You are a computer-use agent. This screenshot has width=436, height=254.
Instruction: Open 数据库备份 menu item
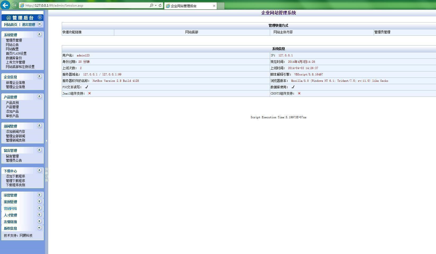14,58
